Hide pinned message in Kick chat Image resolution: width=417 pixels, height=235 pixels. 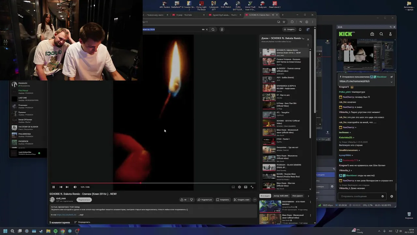point(392,77)
